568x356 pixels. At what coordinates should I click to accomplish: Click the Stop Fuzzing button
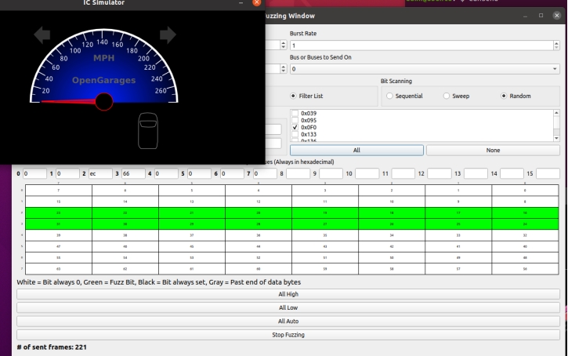[288, 335]
